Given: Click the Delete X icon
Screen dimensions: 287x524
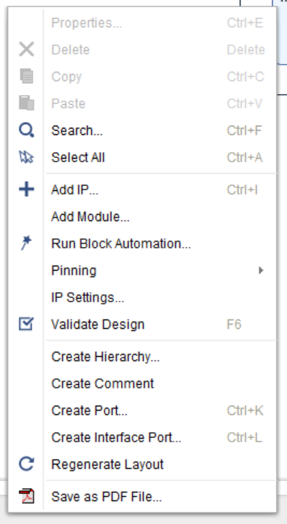Looking at the screenshot, I should pyautogui.click(x=27, y=50).
